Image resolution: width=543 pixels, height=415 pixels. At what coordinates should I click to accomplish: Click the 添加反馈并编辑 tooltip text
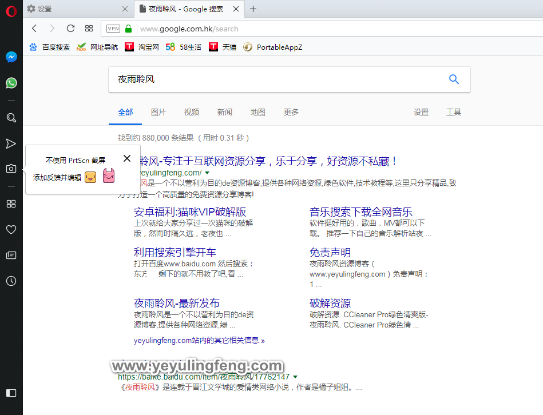coord(57,177)
